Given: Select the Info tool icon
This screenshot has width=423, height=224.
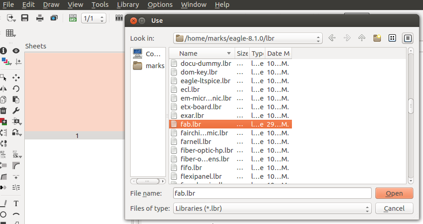Looking at the screenshot, I should (3, 51).
